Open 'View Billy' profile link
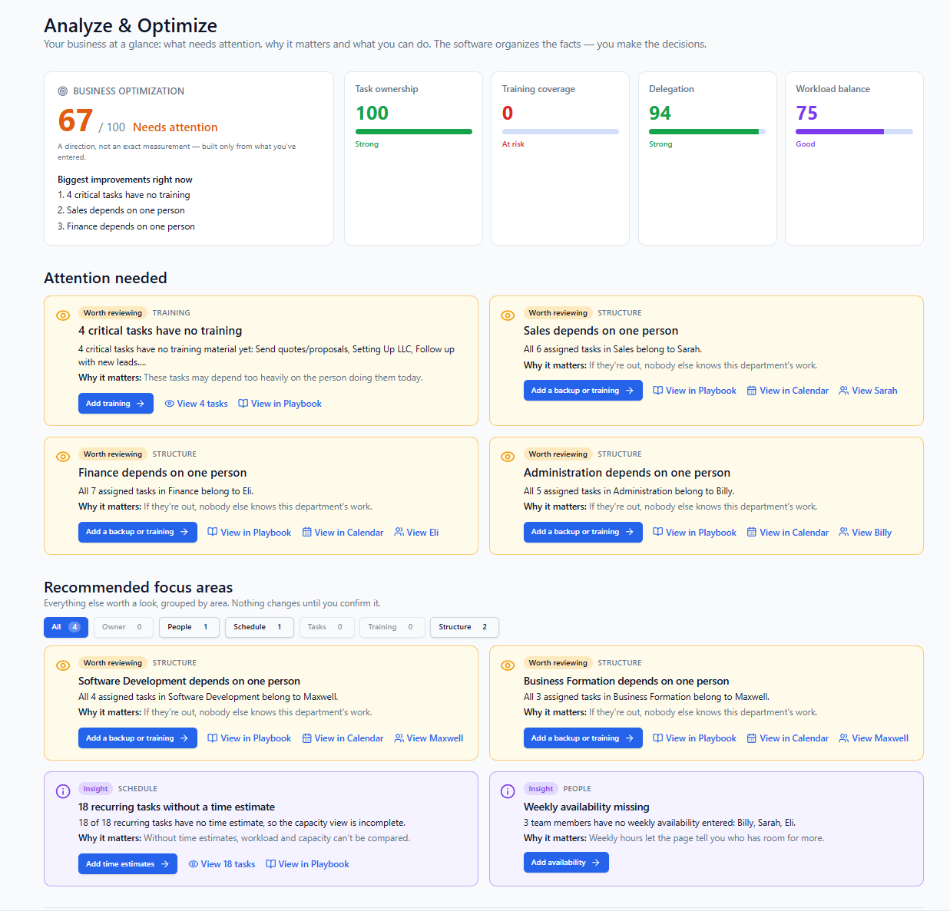 pos(866,533)
